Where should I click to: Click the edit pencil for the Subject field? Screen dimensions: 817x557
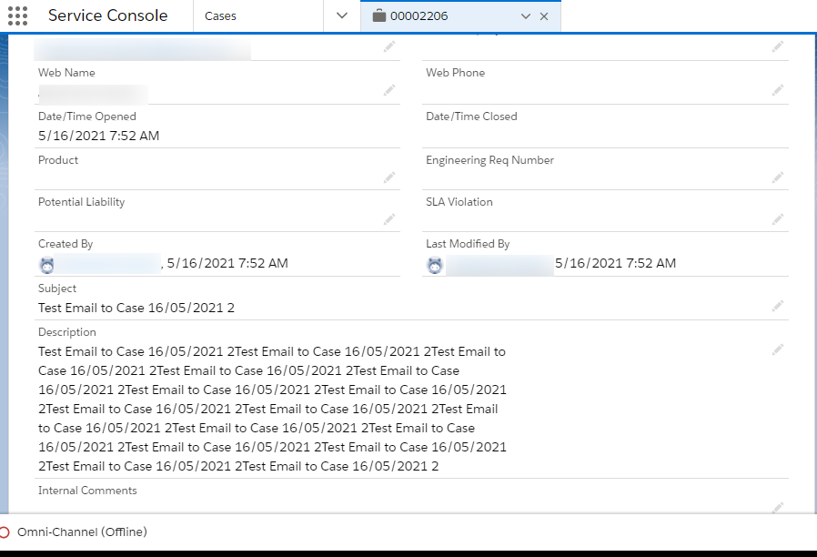pyautogui.click(x=778, y=307)
